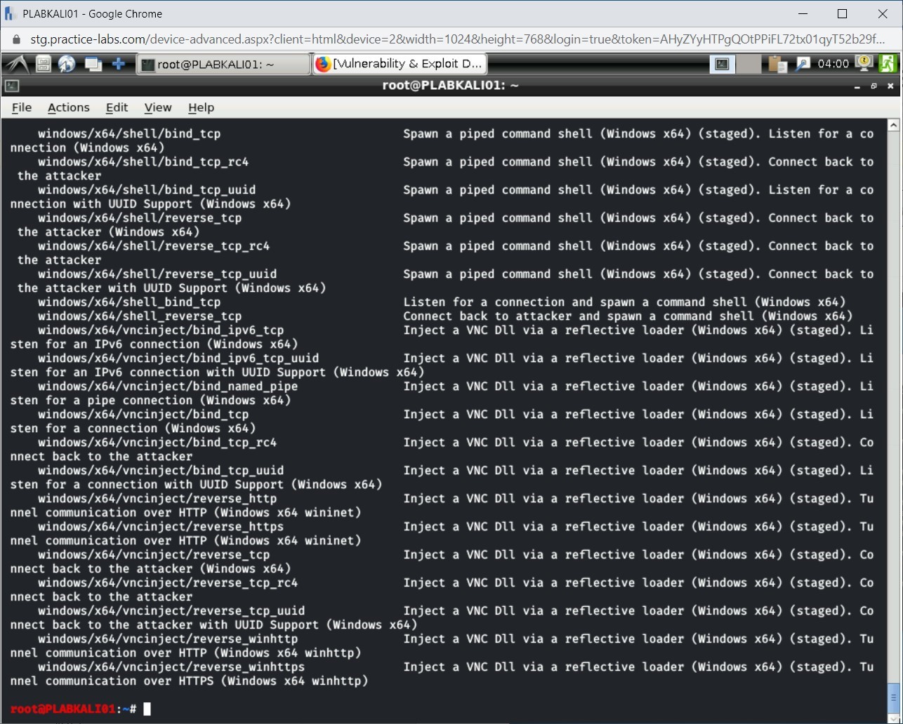The image size is (903, 724).
Task: Click the blue plus launcher icon on panel
Action: pyautogui.click(x=118, y=64)
